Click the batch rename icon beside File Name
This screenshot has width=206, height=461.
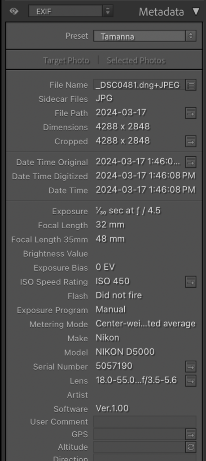pos(191,85)
